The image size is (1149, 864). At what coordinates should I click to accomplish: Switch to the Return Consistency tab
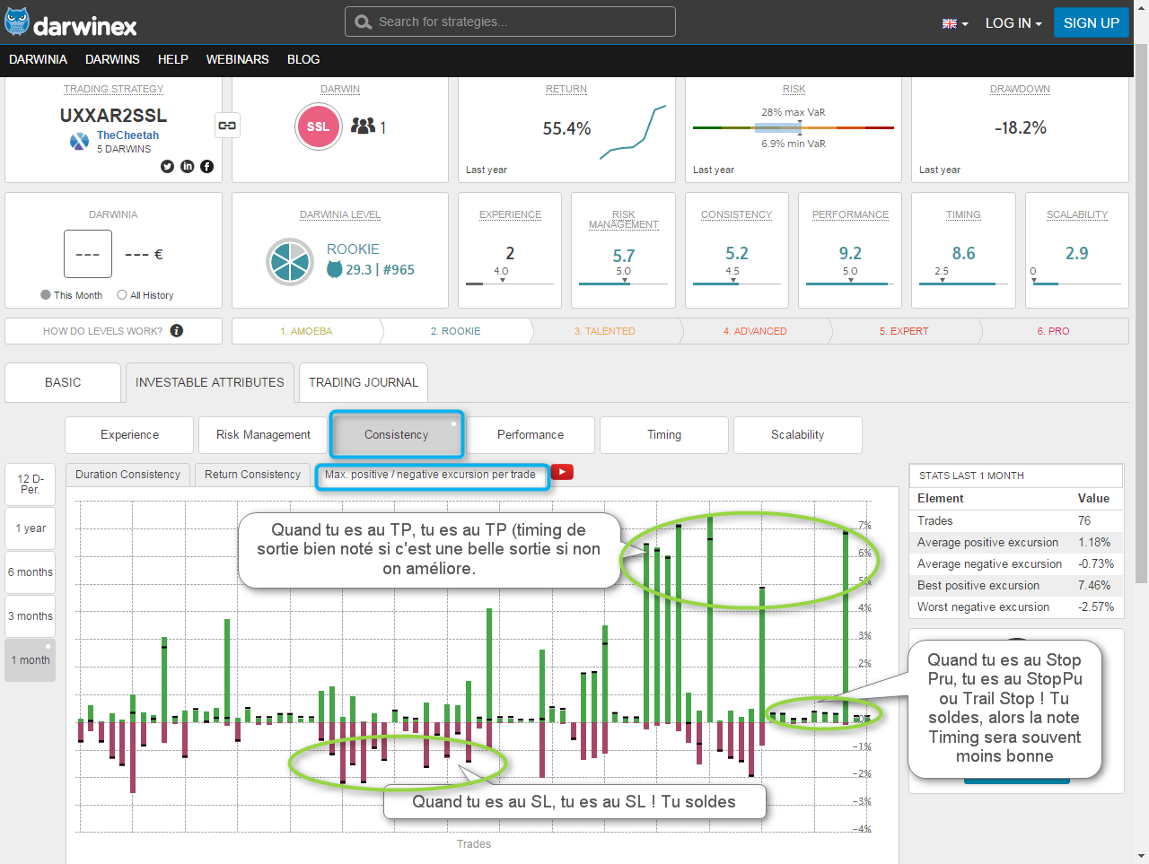[x=252, y=475]
